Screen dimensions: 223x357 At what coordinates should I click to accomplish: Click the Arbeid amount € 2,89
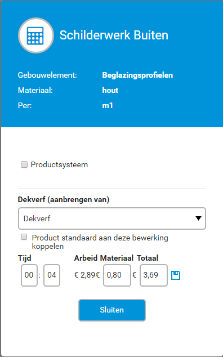pyautogui.click(x=84, y=275)
